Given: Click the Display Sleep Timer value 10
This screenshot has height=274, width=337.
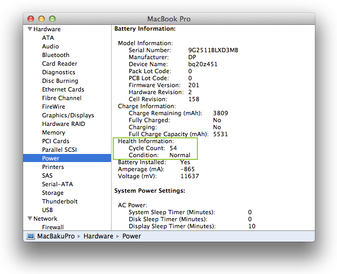Looking at the screenshot, I should click(252, 227).
